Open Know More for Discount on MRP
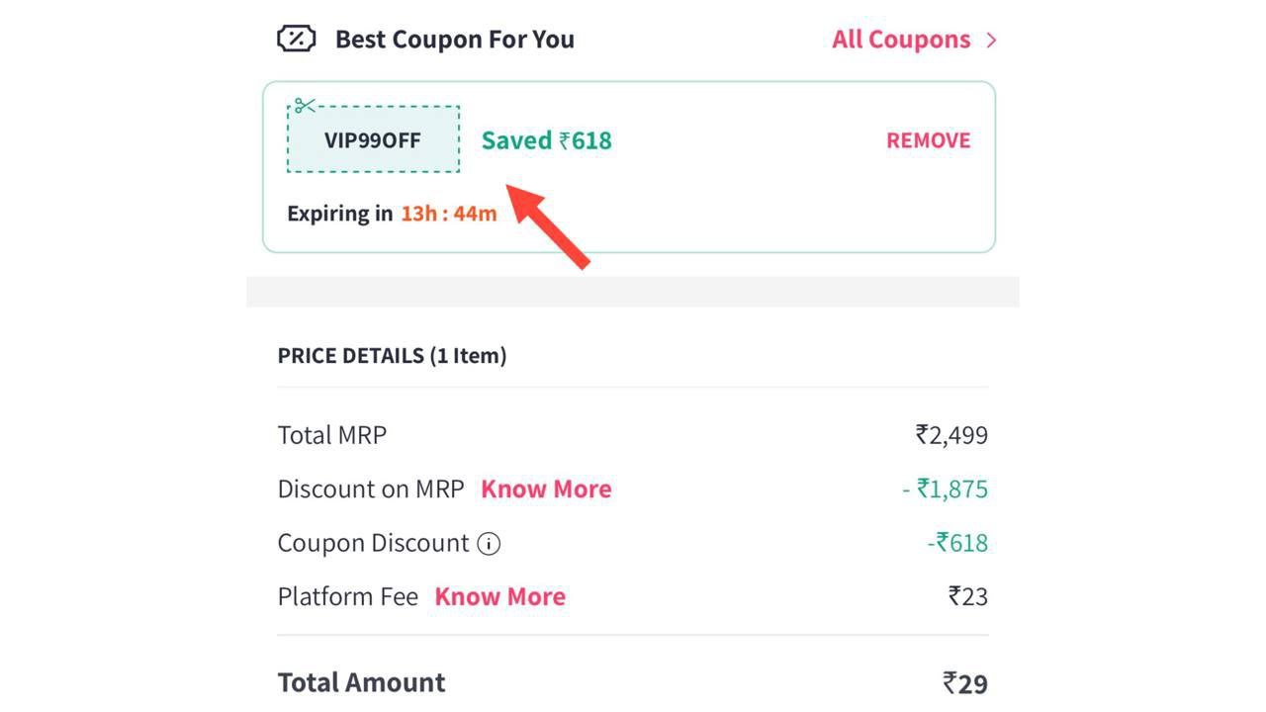Viewport: 1266px width, 712px height. (x=546, y=489)
